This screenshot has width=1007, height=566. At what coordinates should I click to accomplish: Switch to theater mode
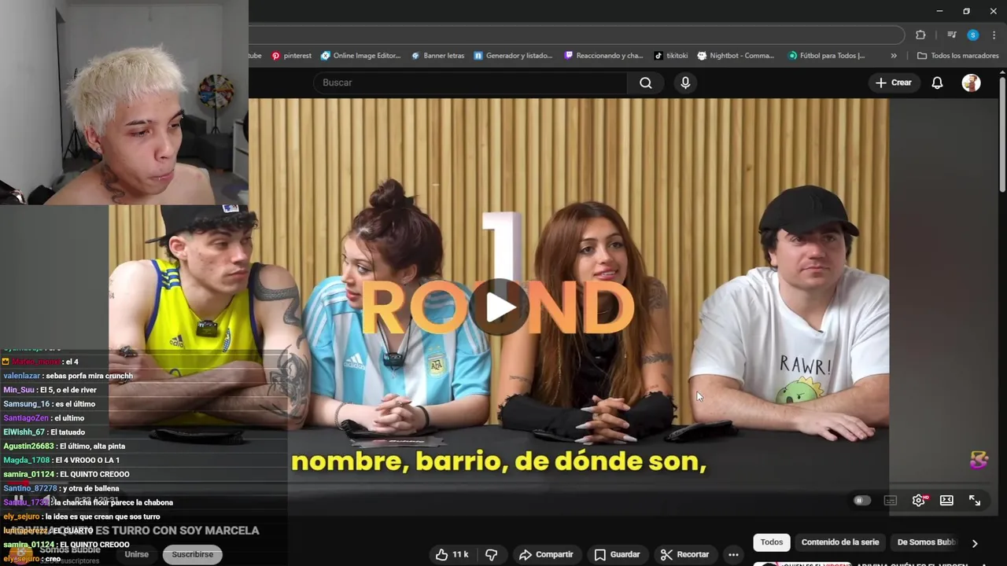point(946,501)
